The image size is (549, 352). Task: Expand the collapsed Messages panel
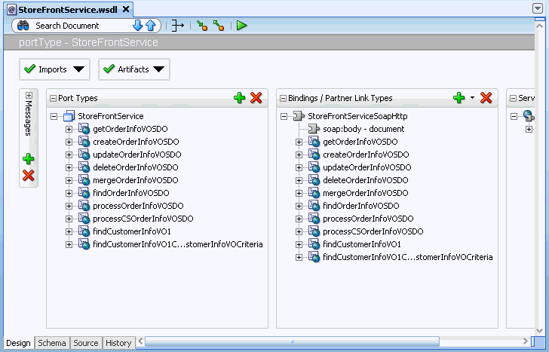coord(29,96)
